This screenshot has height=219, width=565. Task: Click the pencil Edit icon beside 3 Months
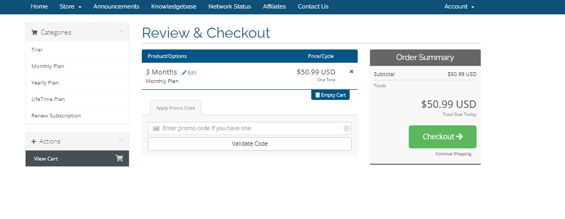[184, 73]
